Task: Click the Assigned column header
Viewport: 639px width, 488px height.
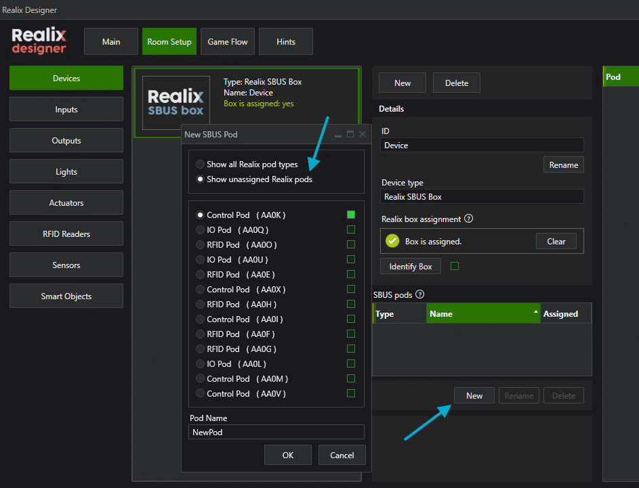Action: 564,313
